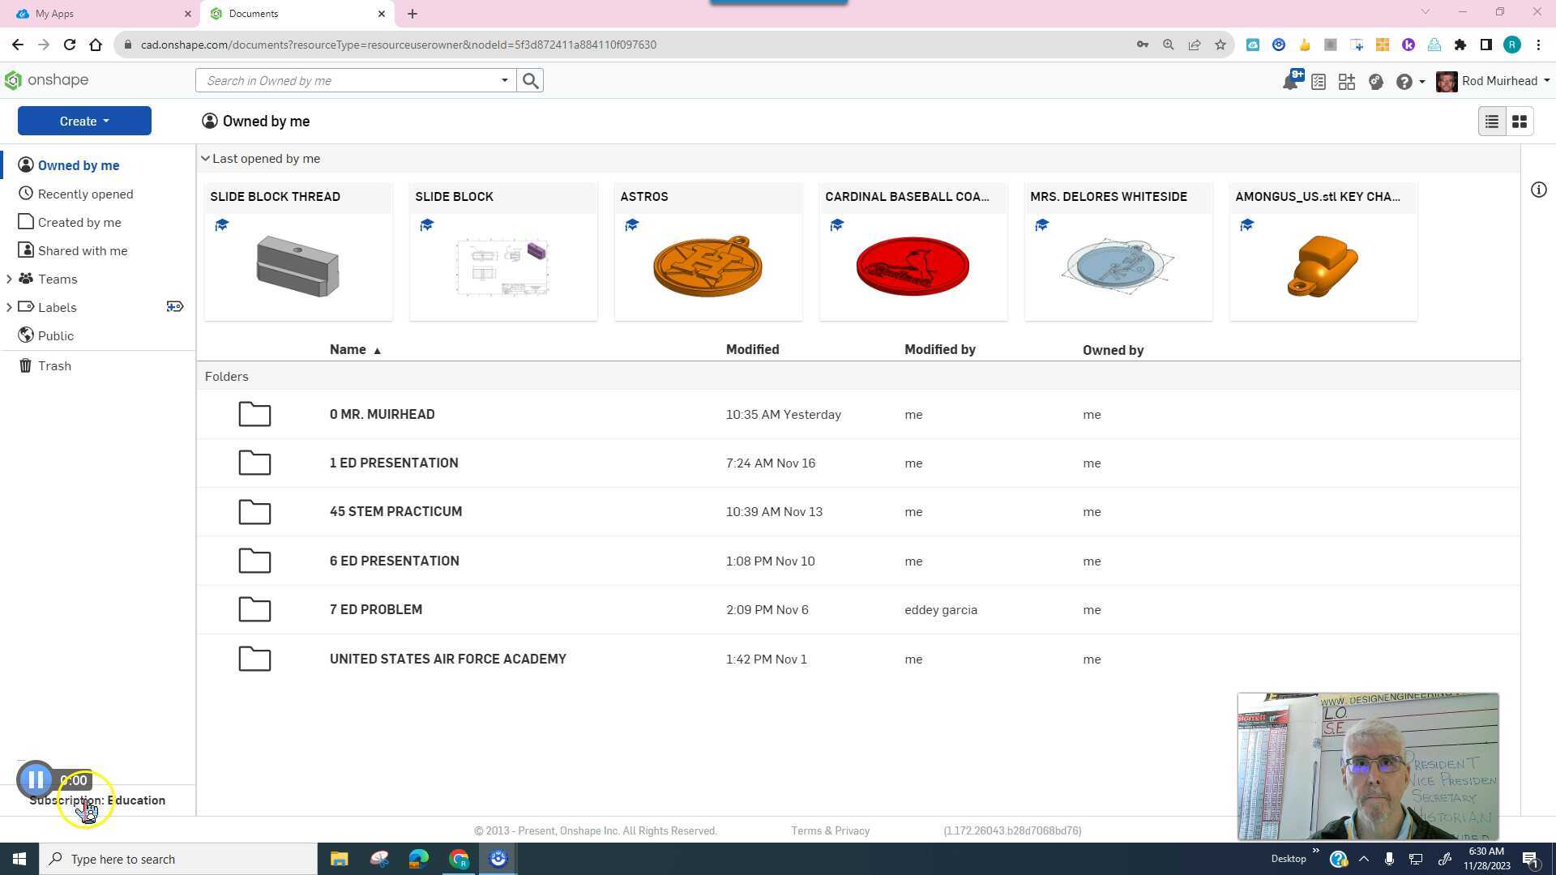This screenshot has width=1556, height=875.
Task: Open the Create dropdown button
Action: pyautogui.click(x=84, y=121)
